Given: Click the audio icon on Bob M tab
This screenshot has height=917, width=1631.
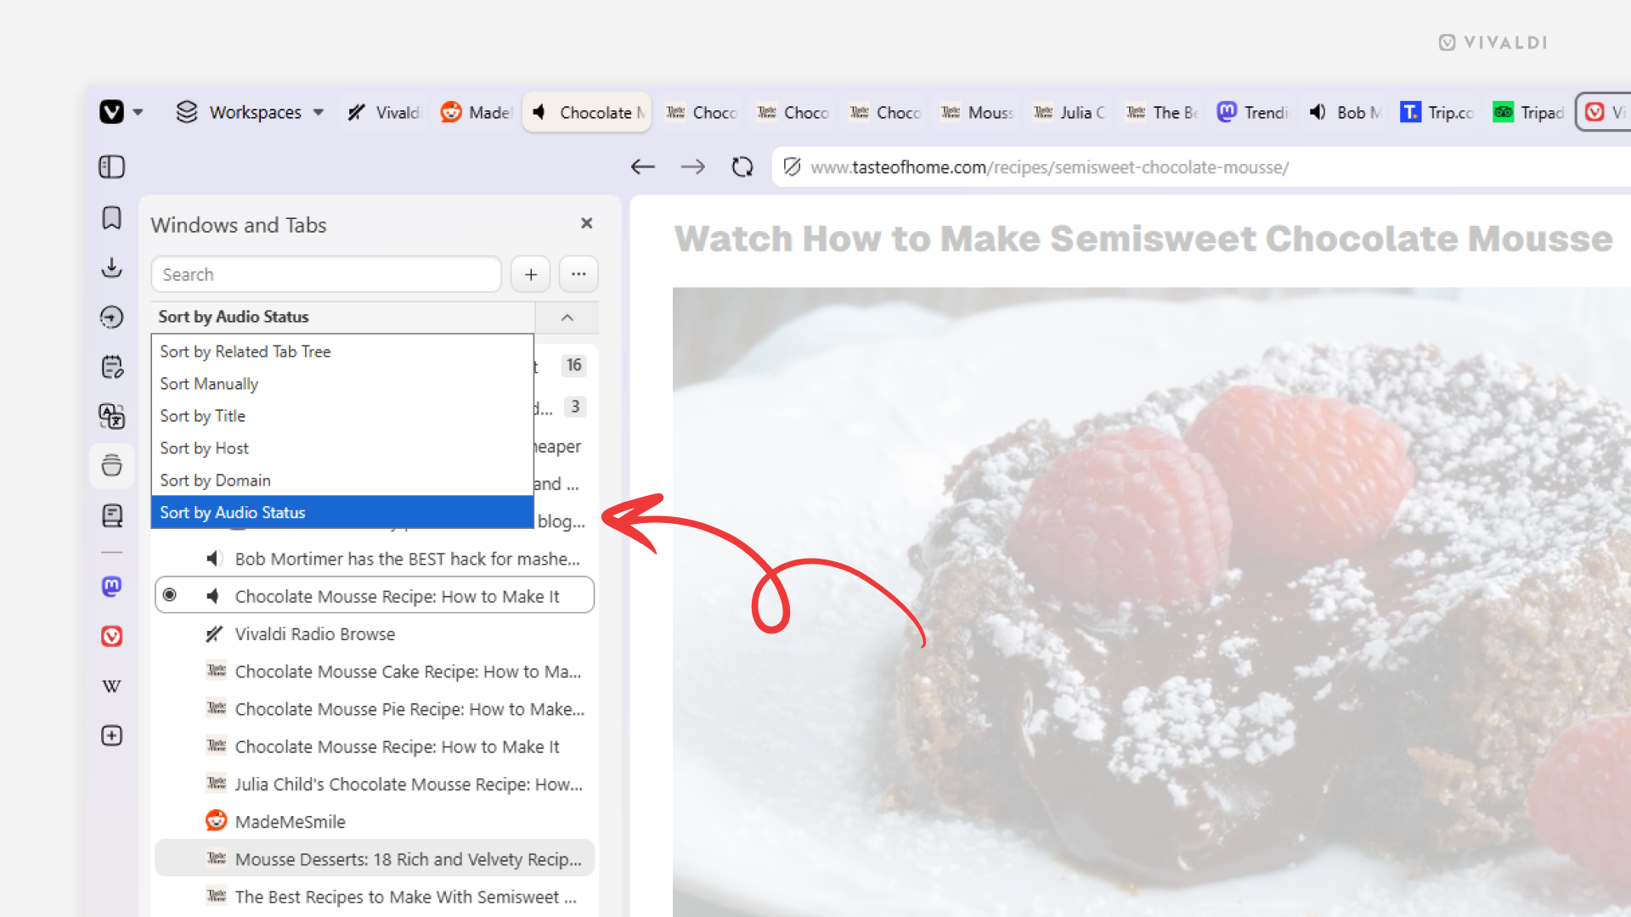Looking at the screenshot, I should 1318,112.
